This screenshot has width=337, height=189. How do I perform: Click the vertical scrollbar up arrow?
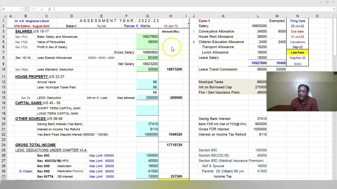335,16
